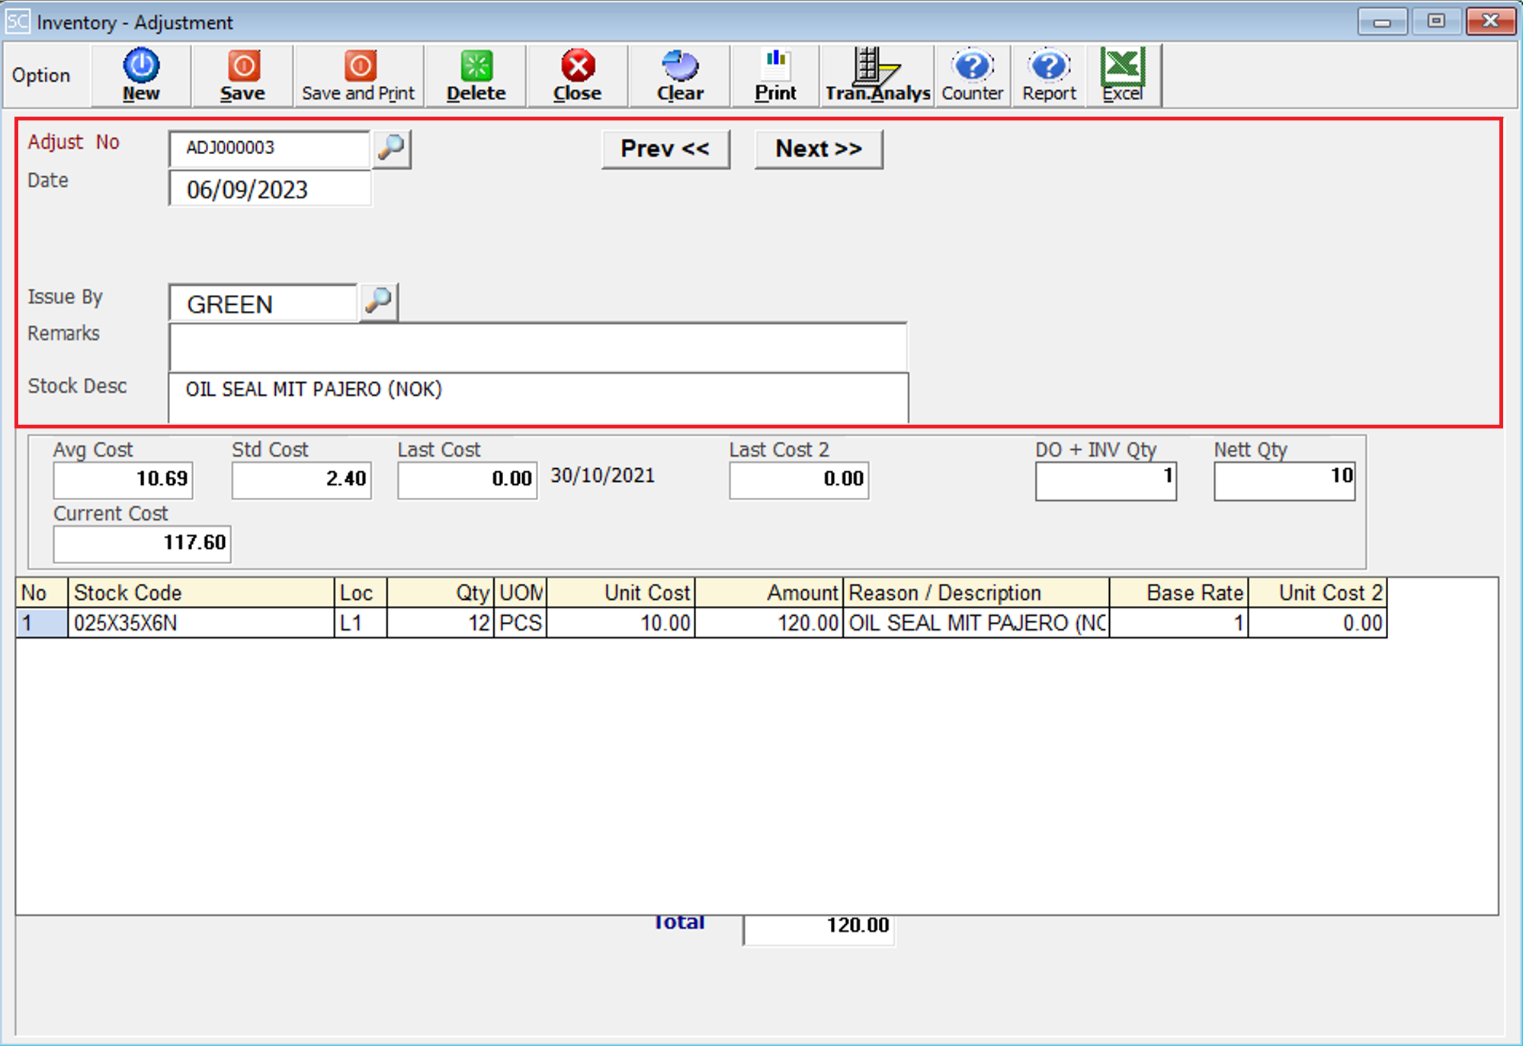Image resolution: width=1523 pixels, height=1046 pixels.
Task: Select row number 1 cell
Action: 42,623
